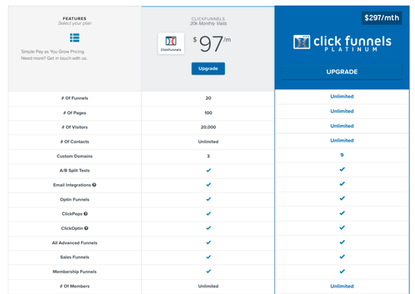Click the '20,000' visitors value

click(x=208, y=127)
